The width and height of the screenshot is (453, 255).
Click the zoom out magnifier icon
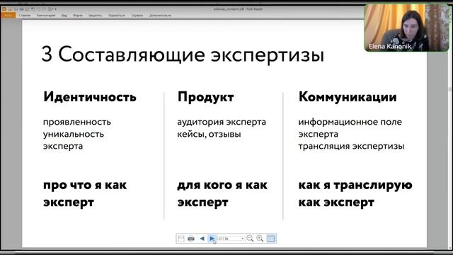coord(250,239)
